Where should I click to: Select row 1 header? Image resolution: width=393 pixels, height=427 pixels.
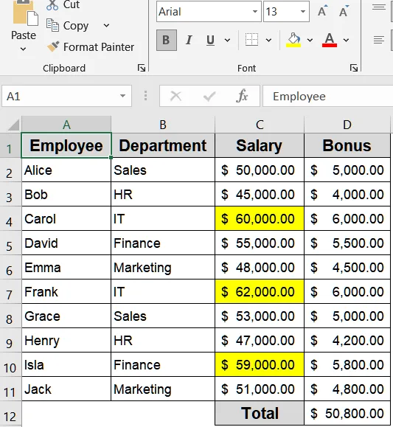10,146
